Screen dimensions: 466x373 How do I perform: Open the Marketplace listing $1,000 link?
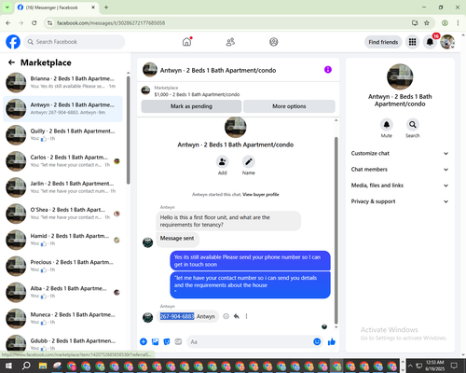(x=197, y=94)
